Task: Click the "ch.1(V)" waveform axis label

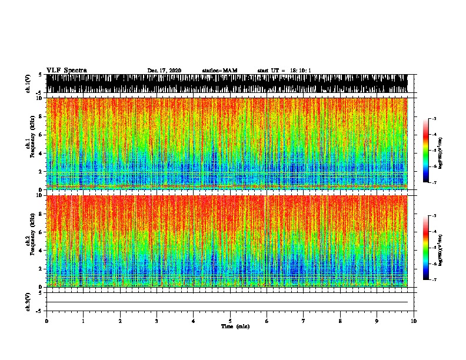Action: (28, 84)
